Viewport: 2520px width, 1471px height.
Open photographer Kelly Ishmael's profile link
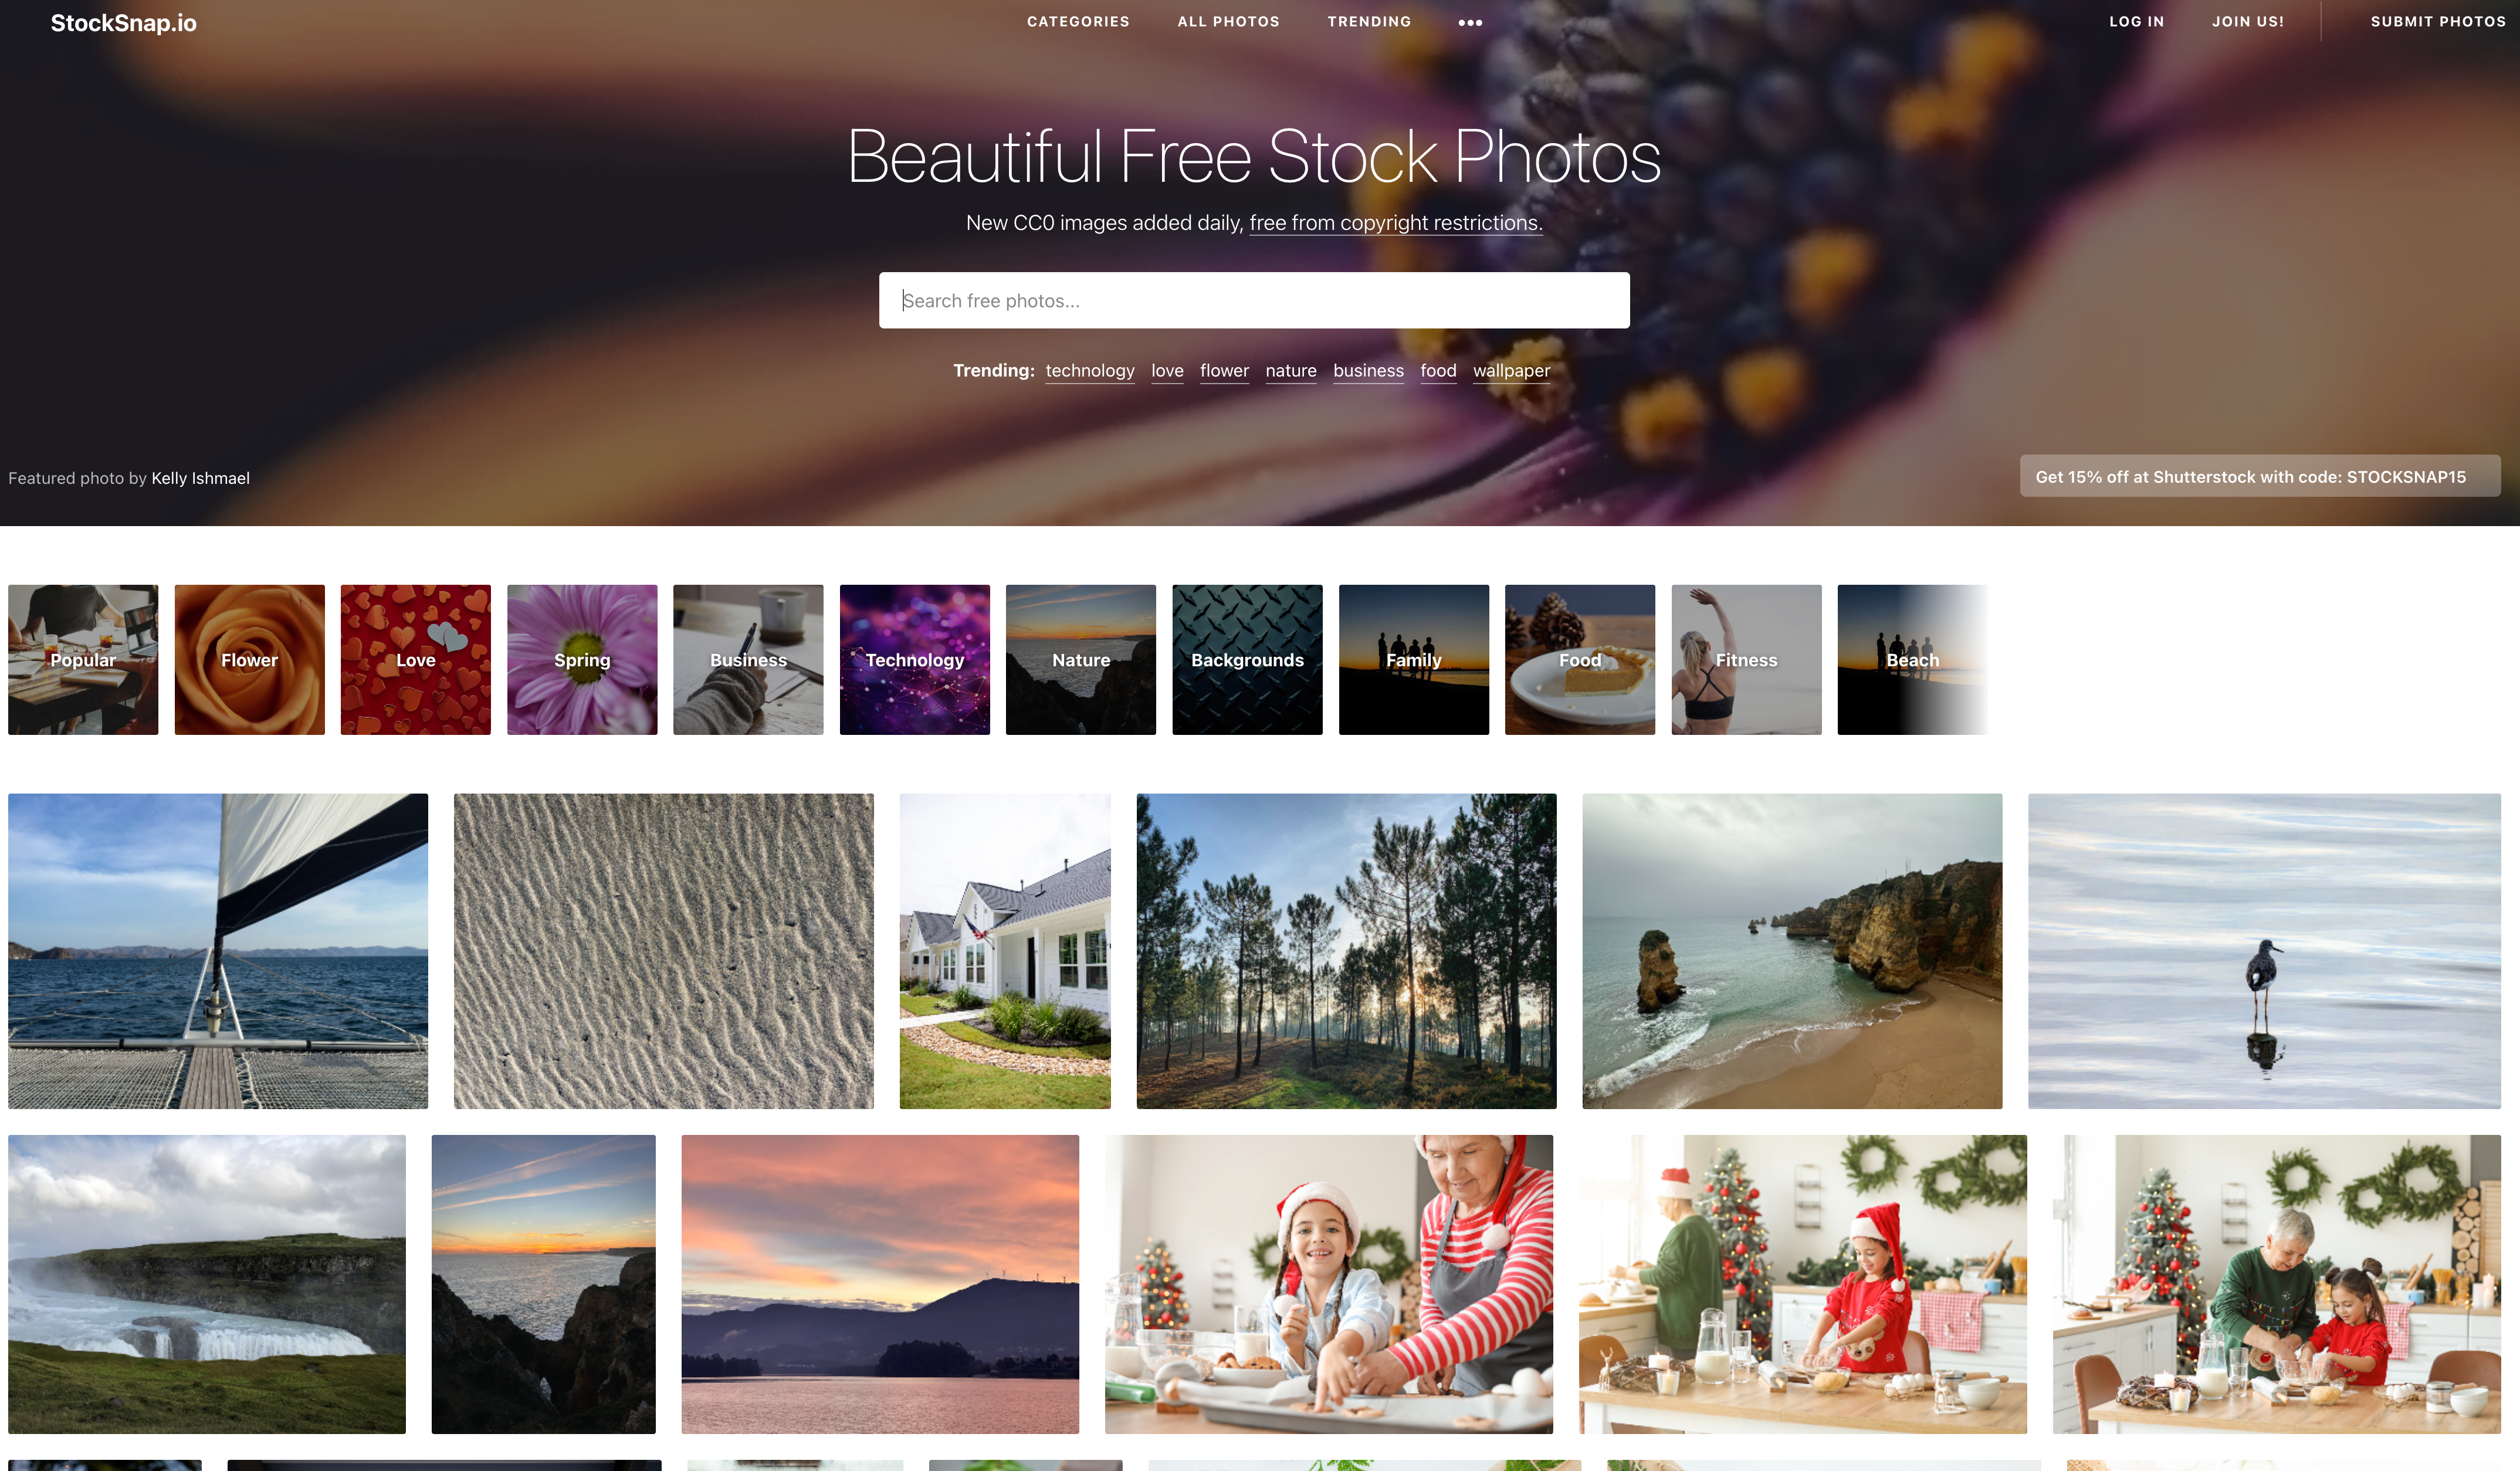[200, 478]
